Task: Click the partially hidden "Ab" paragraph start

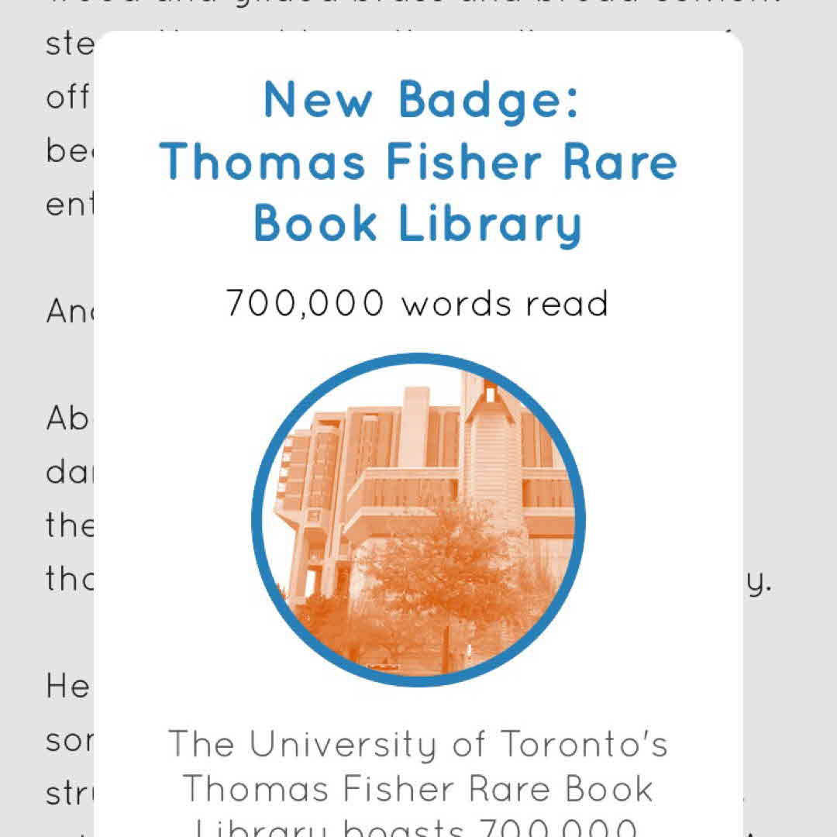Action: [70, 419]
